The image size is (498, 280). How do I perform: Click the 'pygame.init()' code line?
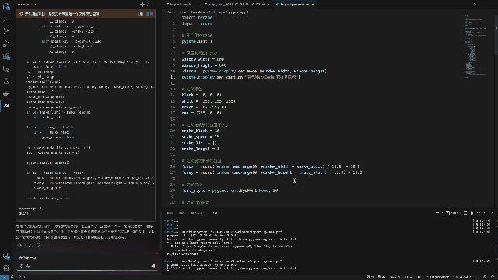point(197,41)
